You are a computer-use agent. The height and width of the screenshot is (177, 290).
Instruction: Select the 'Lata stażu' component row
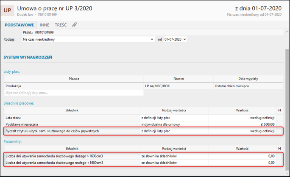(x=144, y=118)
